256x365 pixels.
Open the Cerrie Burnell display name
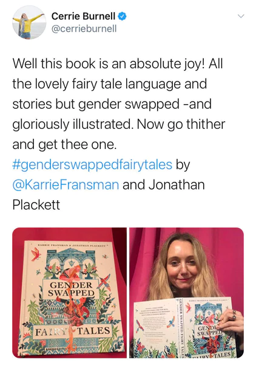coord(83,16)
